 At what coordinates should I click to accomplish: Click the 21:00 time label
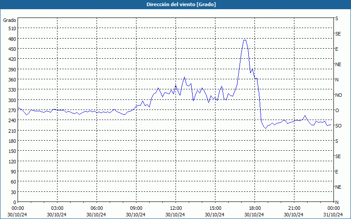[294, 208]
